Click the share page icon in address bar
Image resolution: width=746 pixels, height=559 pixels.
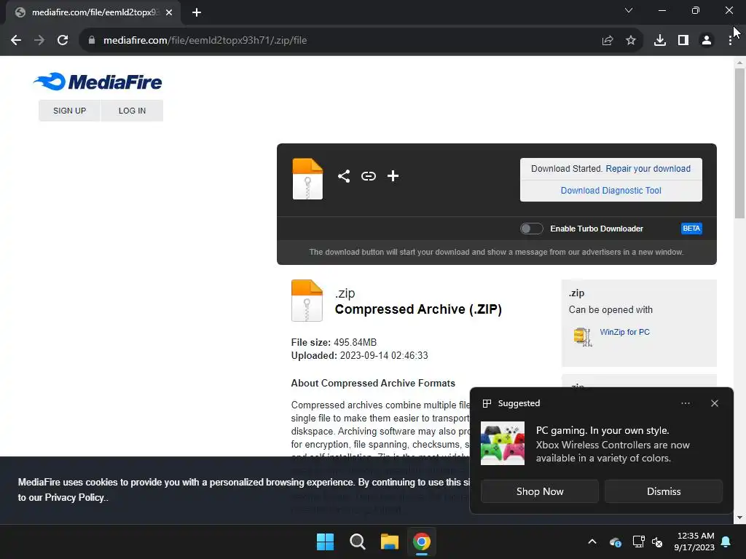tap(608, 41)
